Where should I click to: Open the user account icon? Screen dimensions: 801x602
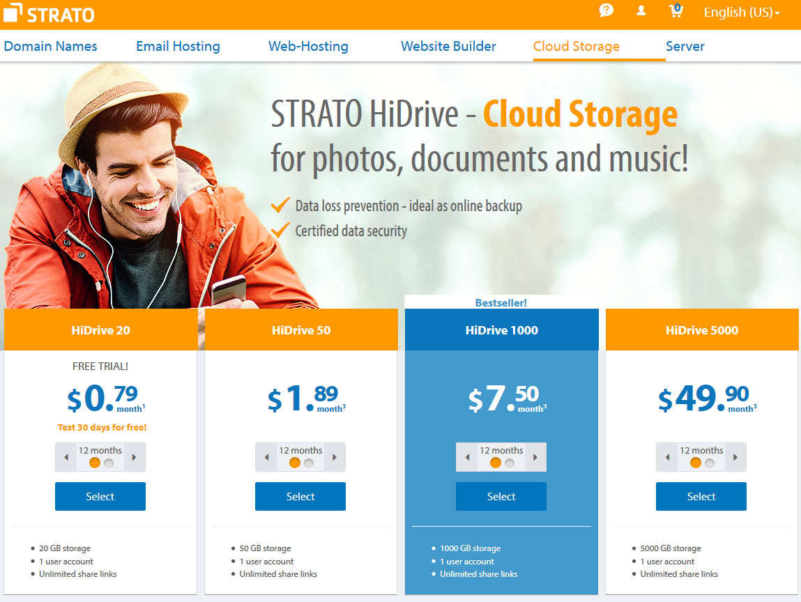point(641,10)
